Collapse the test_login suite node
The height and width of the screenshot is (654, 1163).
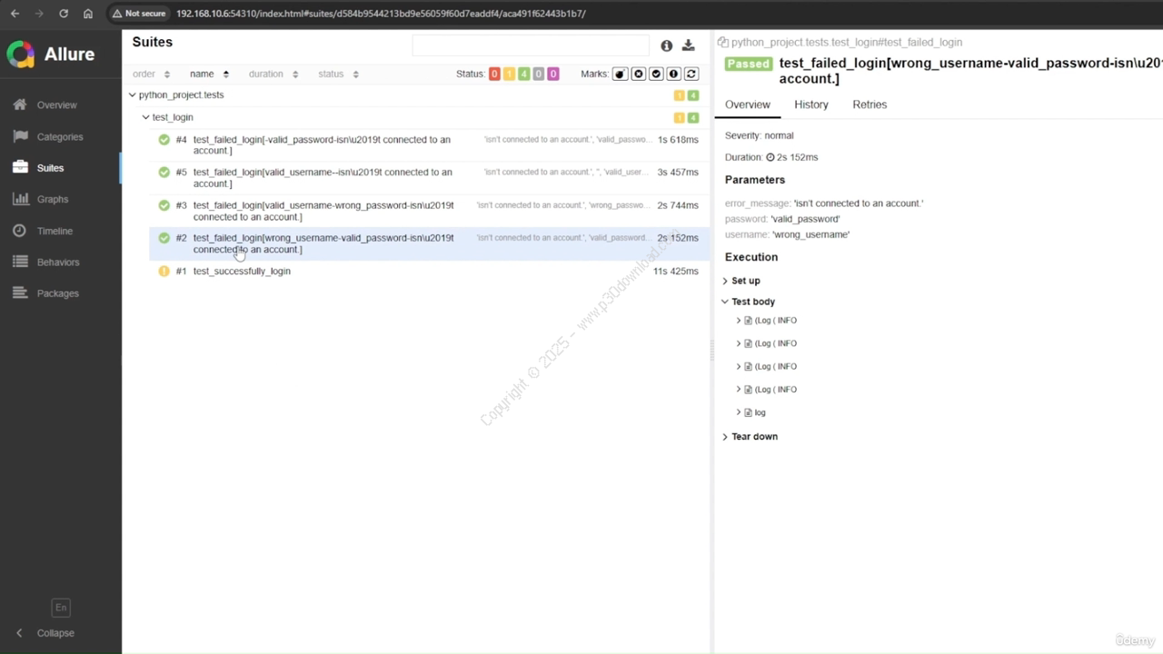(145, 117)
